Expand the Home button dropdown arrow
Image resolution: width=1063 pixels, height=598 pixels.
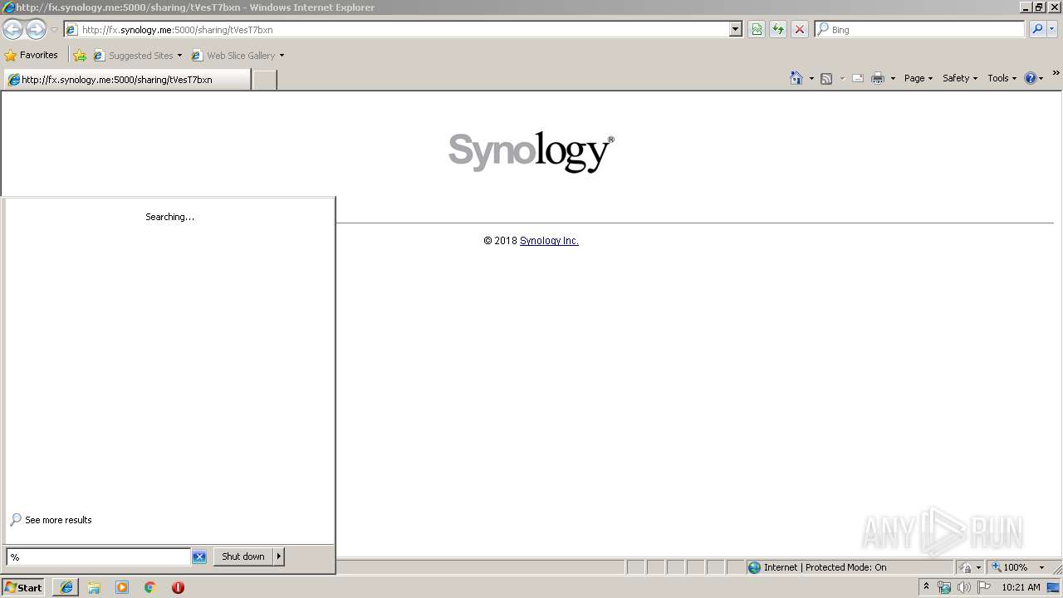[x=811, y=78]
